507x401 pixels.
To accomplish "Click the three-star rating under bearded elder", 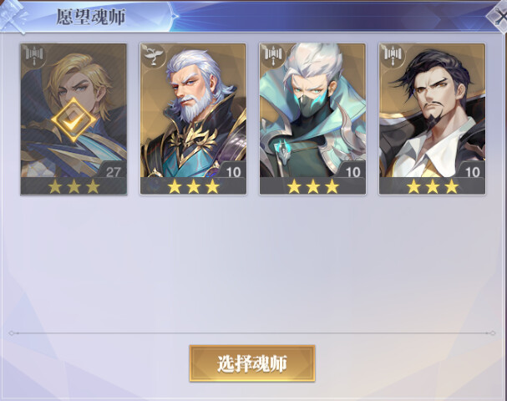I will (x=193, y=186).
